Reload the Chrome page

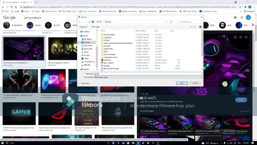coord(12,7)
